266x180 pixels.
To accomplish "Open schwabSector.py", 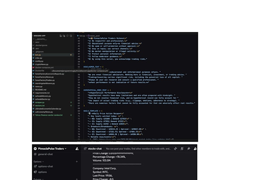I will tap(43, 99).
